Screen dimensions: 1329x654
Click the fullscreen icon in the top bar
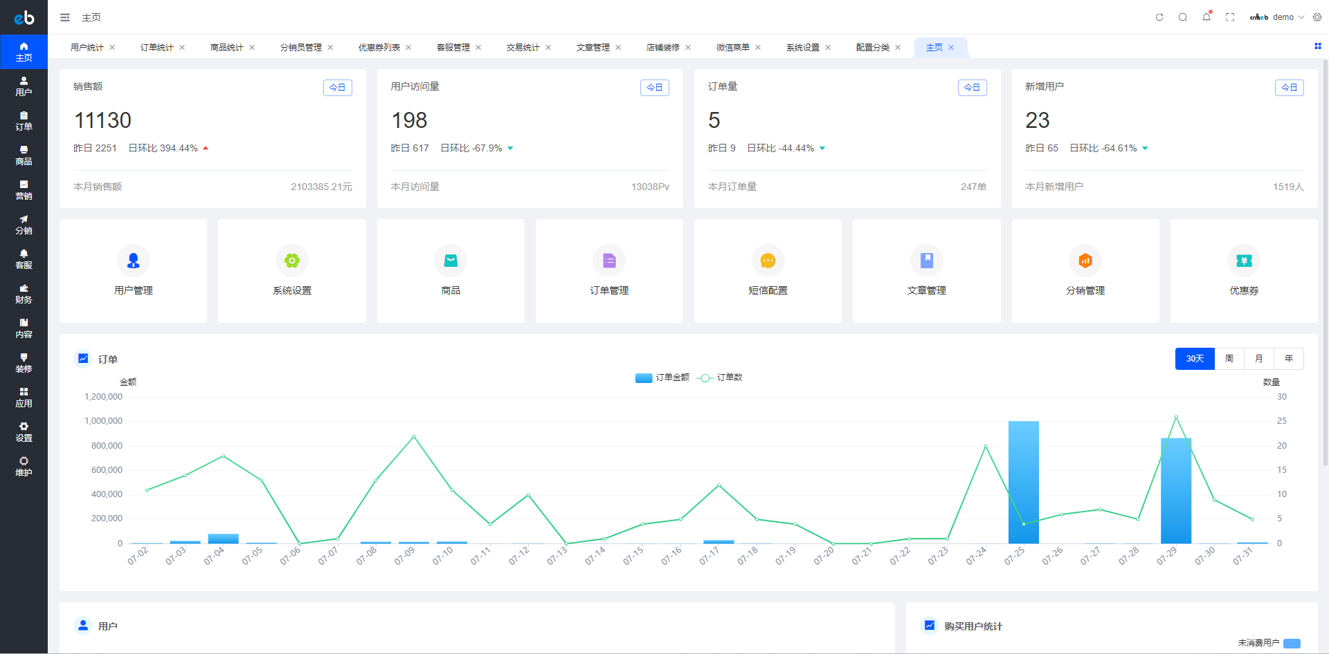tap(1230, 17)
